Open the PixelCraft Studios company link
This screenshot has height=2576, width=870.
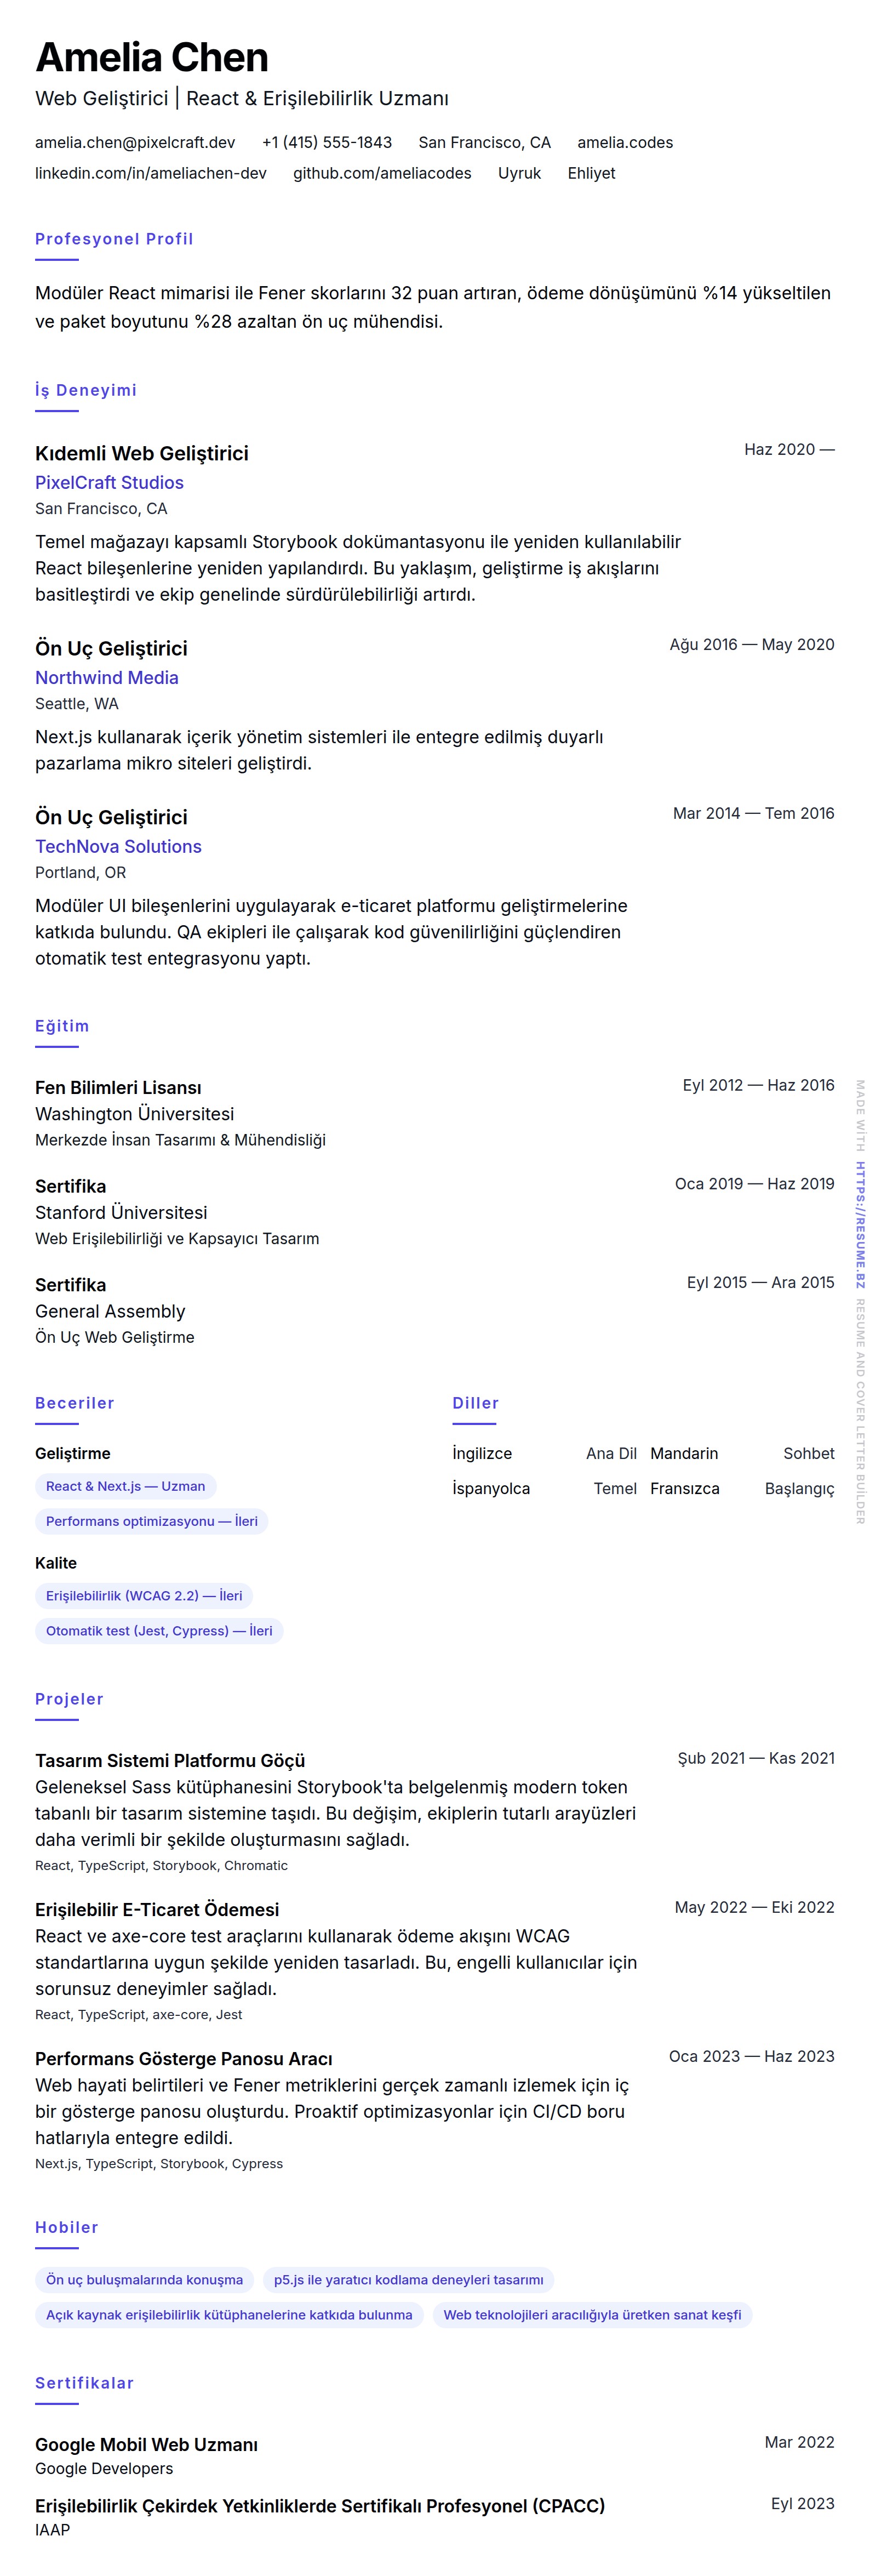(x=109, y=482)
